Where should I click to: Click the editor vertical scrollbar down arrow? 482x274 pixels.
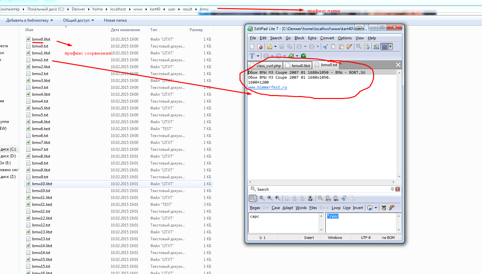click(x=399, y=177)
